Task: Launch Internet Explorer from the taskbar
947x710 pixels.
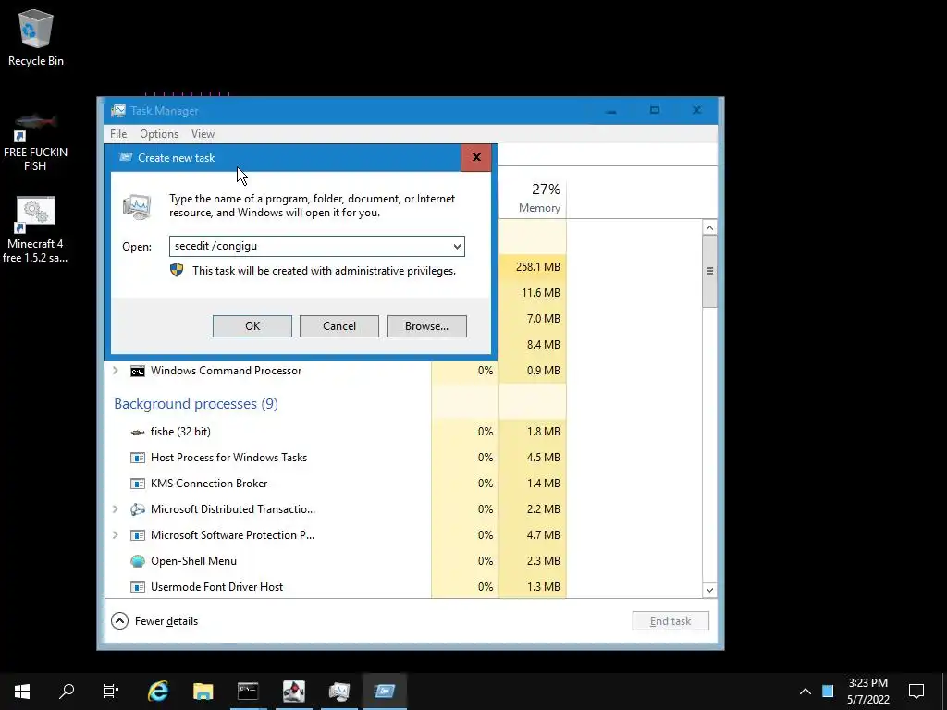Action: (158, 691)
